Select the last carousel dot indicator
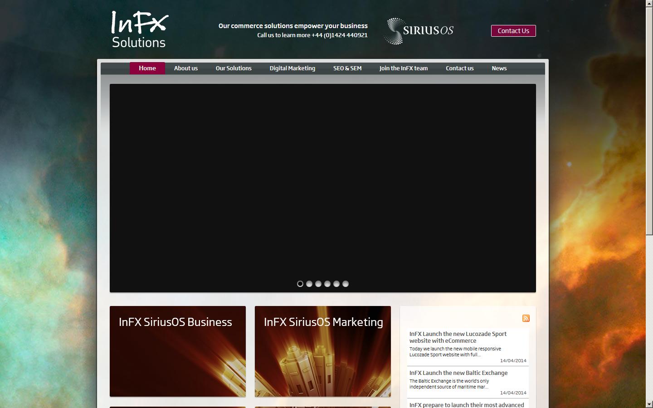The height and width of the screenshot is (408, 653). click(346, 284)
